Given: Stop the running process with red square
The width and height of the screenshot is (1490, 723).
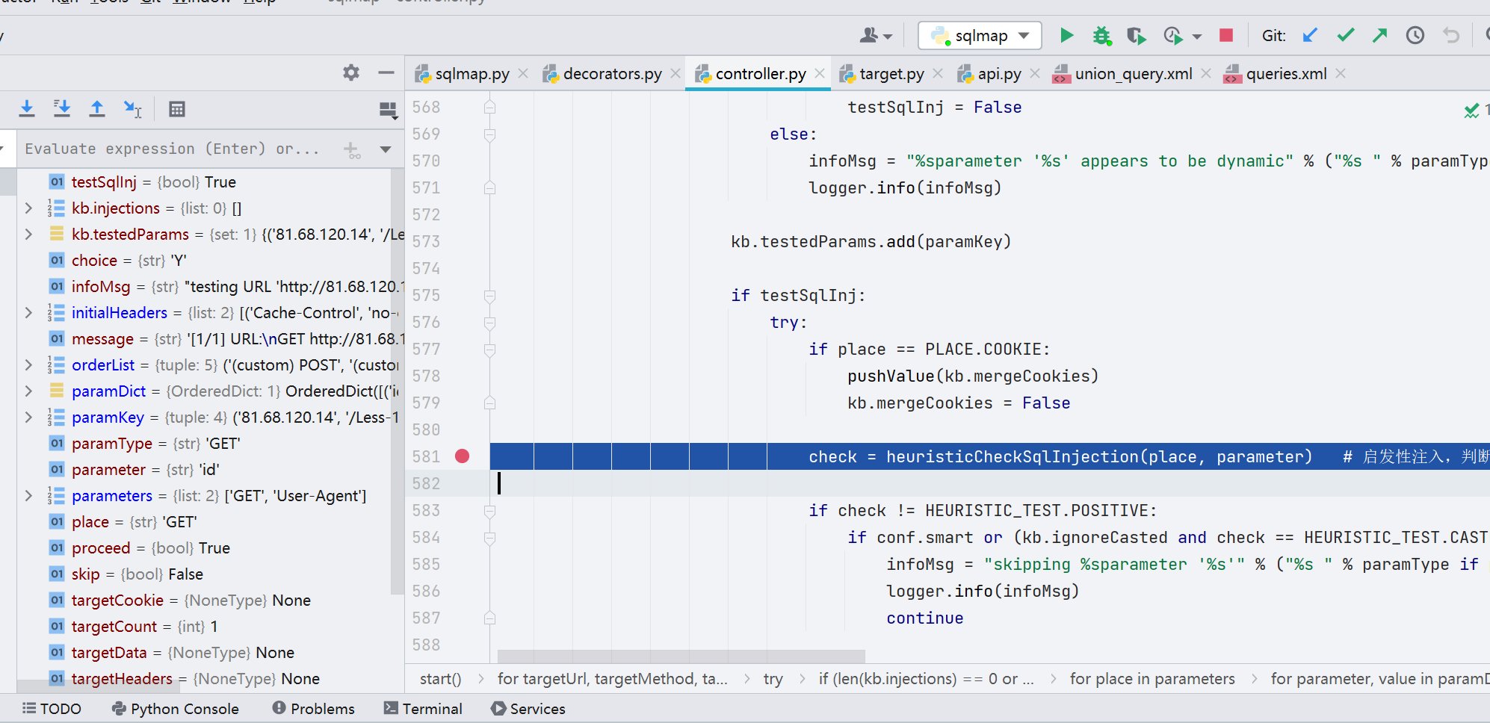Looking at the screenshot, I should click(1225, 35).
